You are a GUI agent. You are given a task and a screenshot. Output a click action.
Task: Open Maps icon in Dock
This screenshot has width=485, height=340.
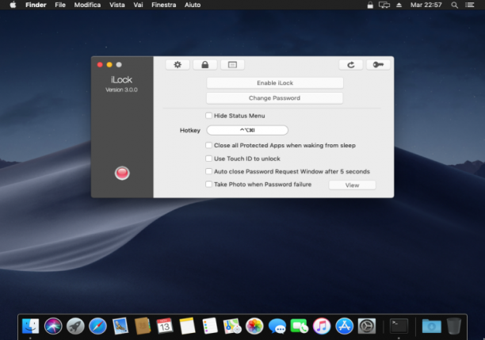pyautogui.click(x=232, y=326)
